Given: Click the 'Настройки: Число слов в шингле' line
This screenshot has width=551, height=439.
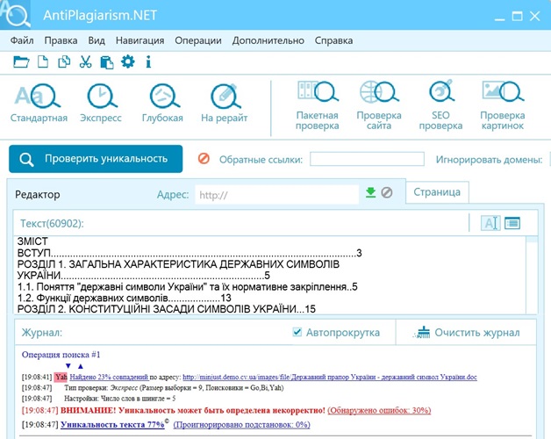Looking at the screenshot, I should click(120, 399).
